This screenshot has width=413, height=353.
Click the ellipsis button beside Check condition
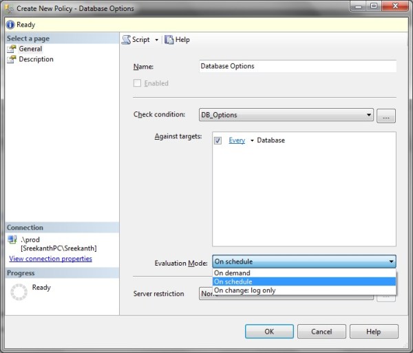(x=386, y=116)
